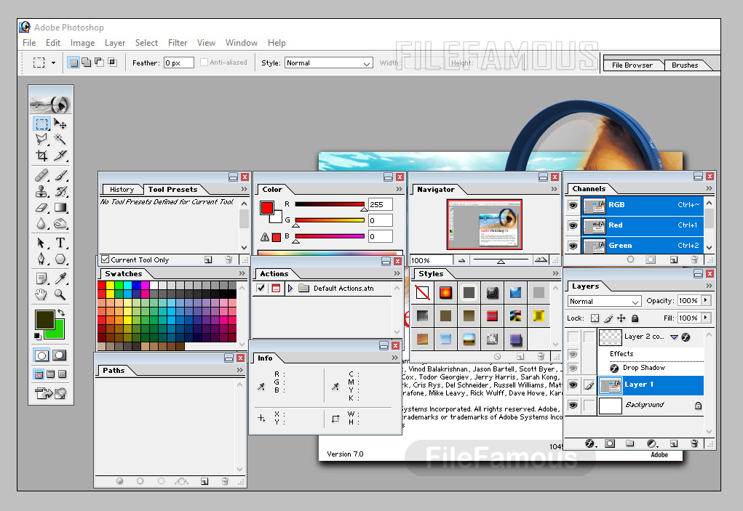Select the Hand tool

click(x=41, y=295)
